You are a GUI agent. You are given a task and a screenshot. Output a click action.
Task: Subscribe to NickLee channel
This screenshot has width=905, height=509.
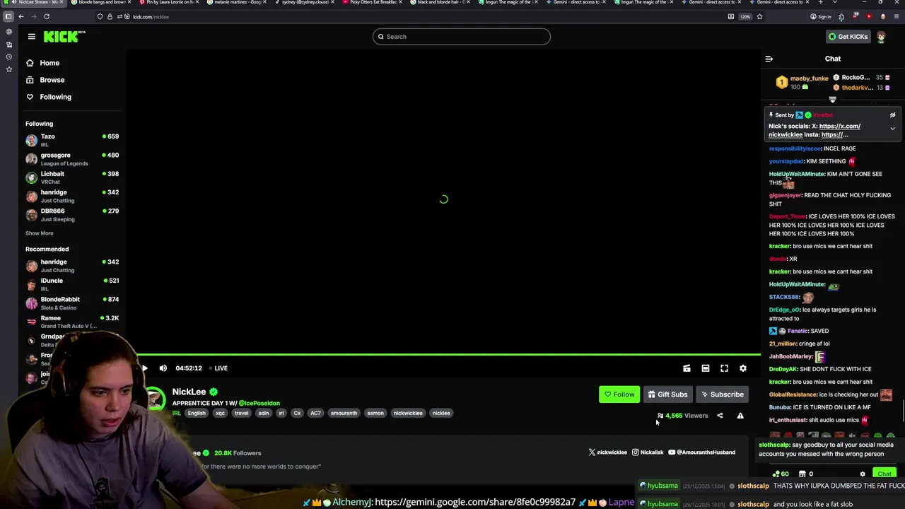(x=722, y=394)
